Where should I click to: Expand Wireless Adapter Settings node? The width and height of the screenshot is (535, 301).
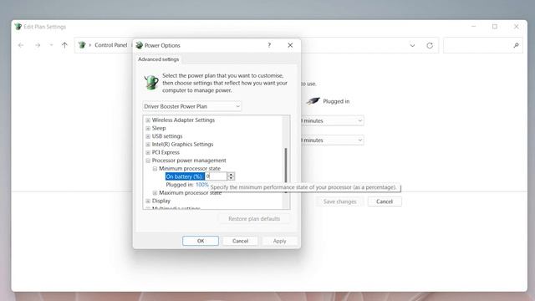148,120
